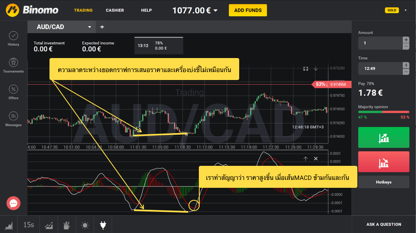Open the 15s timeframe selector
Viewport: 416px width, 233px height.
29,225
